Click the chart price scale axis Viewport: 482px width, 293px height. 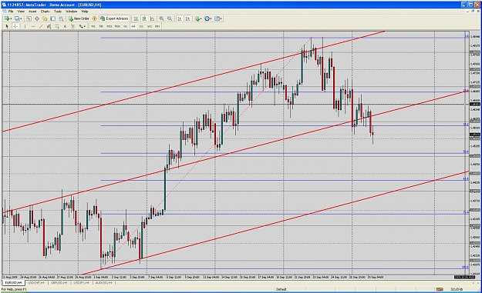[x=474, y=153]
